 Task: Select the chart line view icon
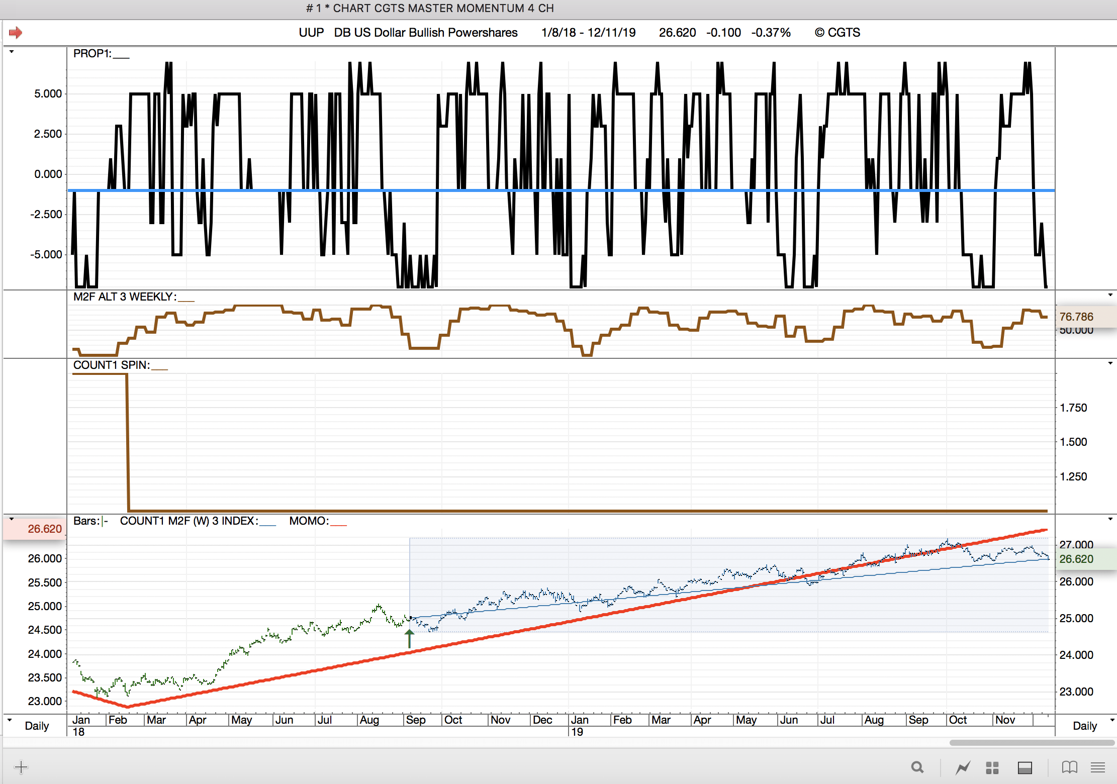pos(963,767)
